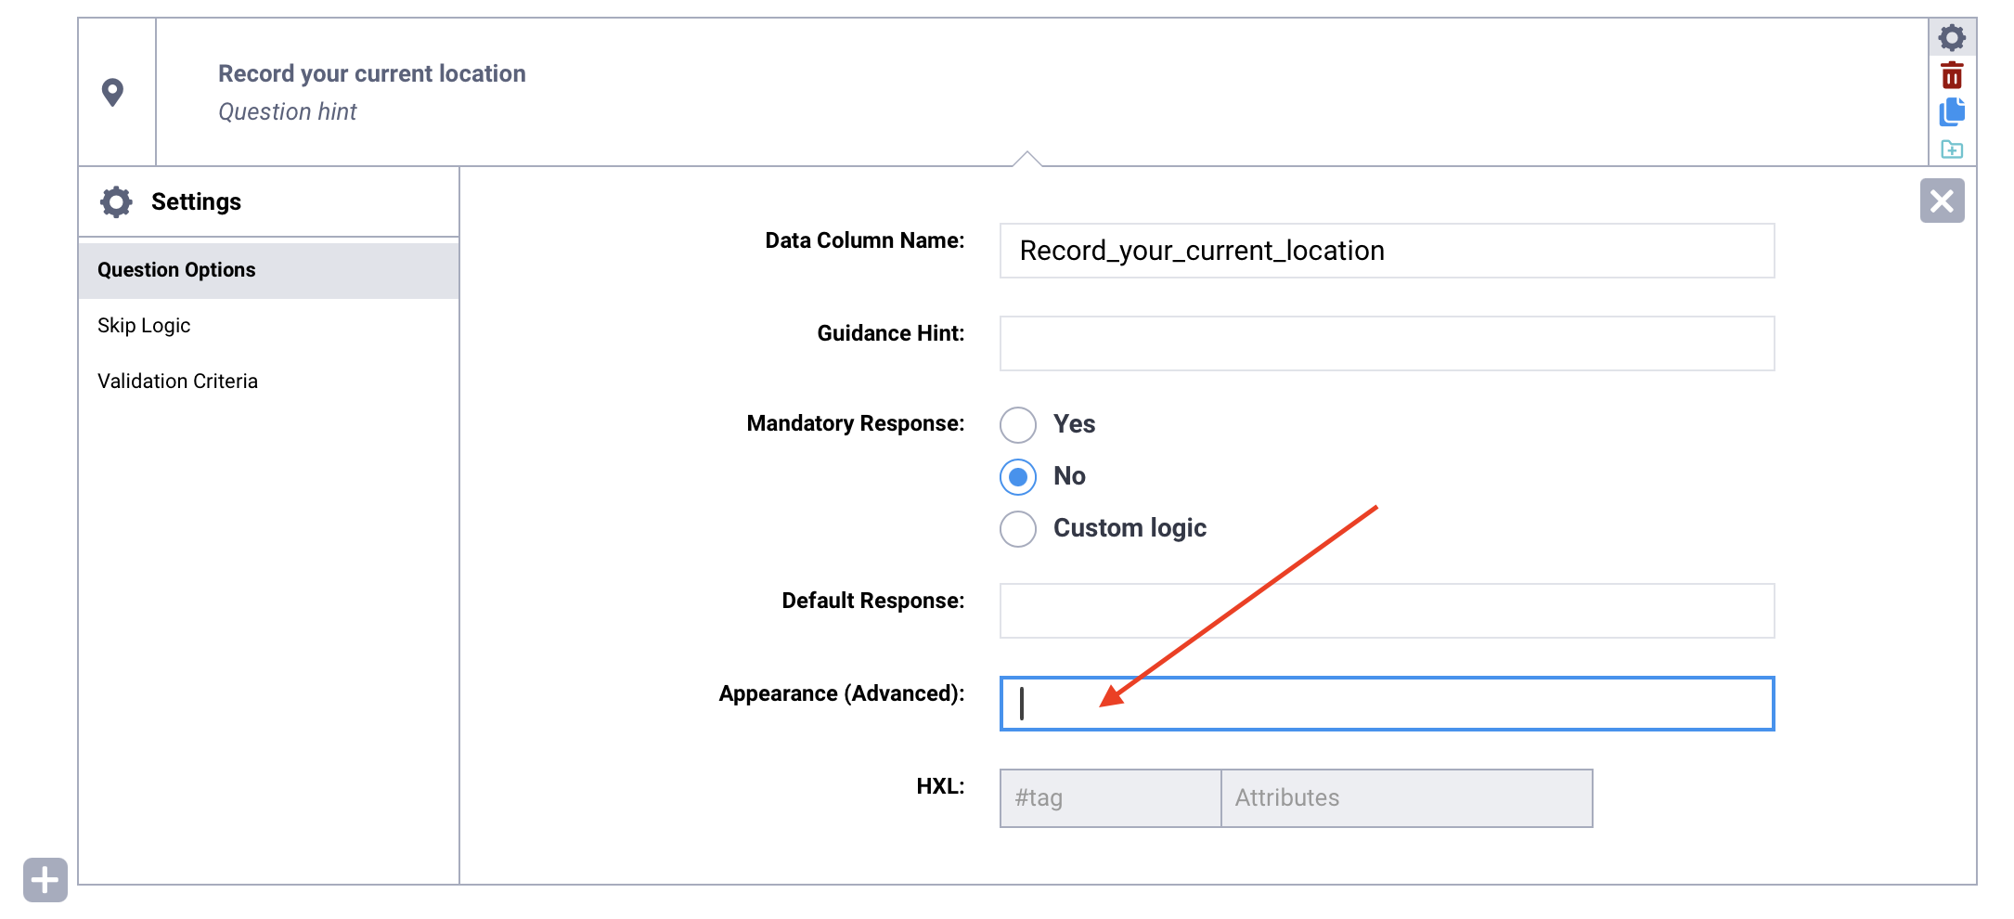Open the Validation Criteria section
2014x919 pixels.
coord(177,381)
